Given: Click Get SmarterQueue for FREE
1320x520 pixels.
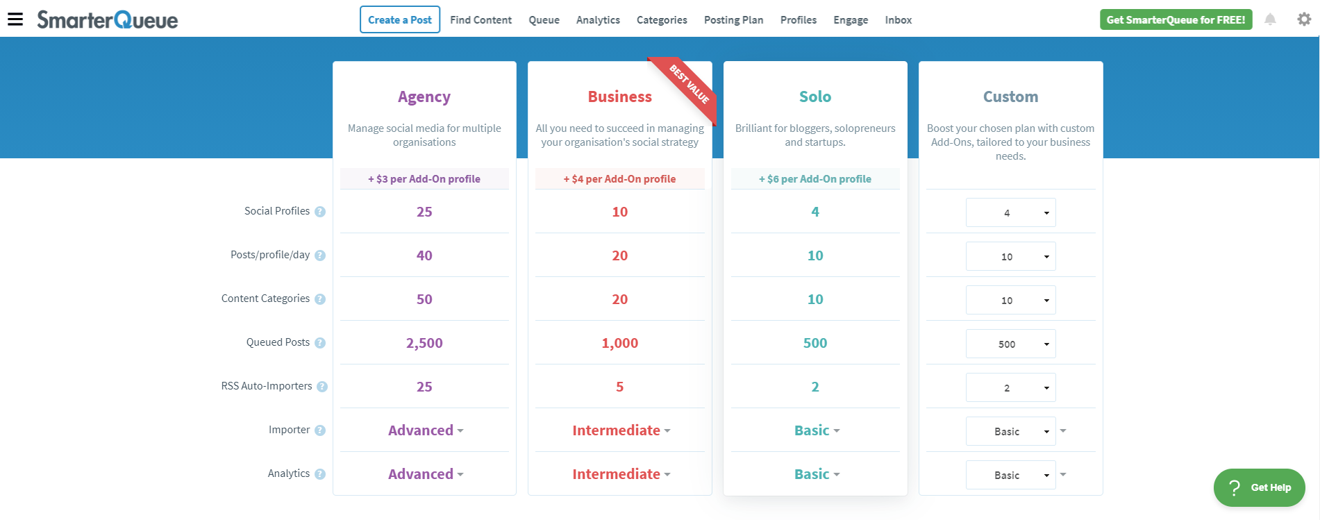Looking at the screenshot, I should coord(1175,19).
